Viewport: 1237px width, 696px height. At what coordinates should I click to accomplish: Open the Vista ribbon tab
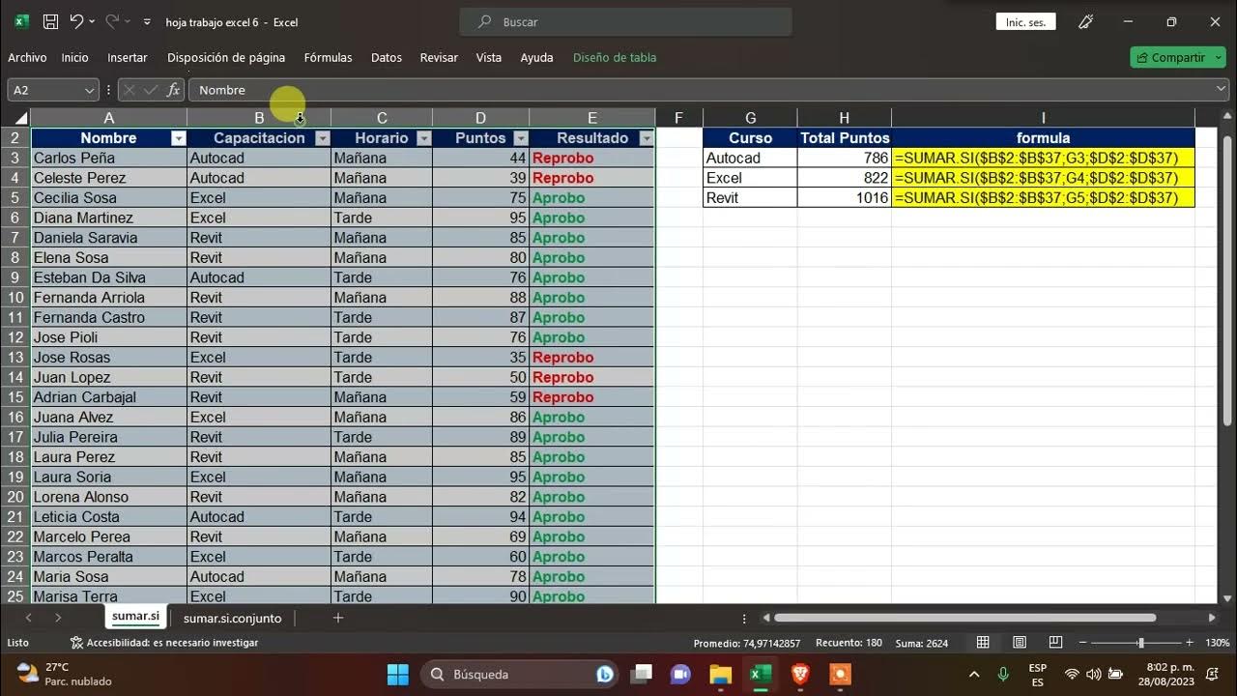pyautogui.click(x=489, y=57)
